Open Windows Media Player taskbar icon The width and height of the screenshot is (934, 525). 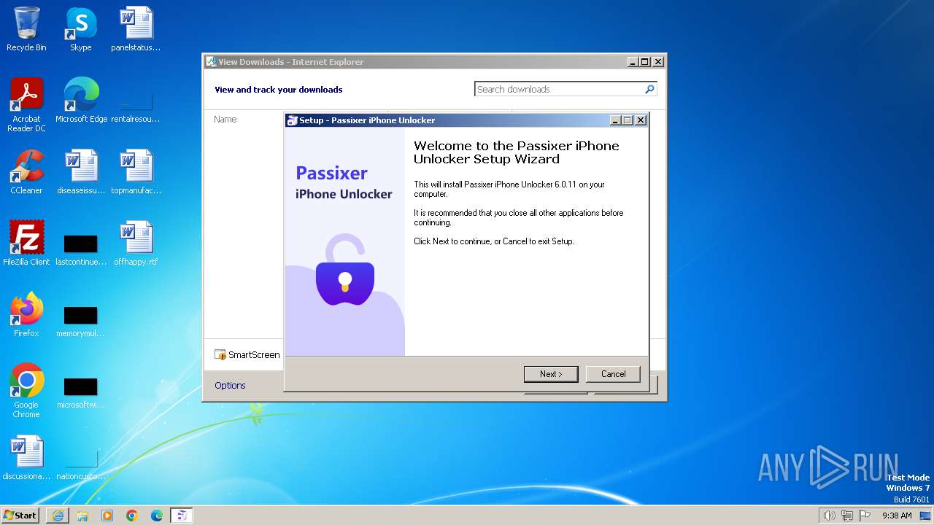coord(107,516)
